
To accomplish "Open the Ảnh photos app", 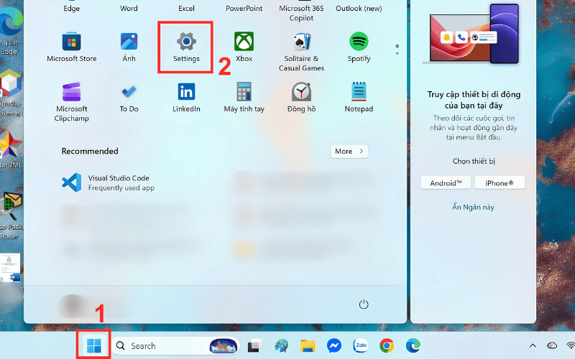I will coord(129,47).
